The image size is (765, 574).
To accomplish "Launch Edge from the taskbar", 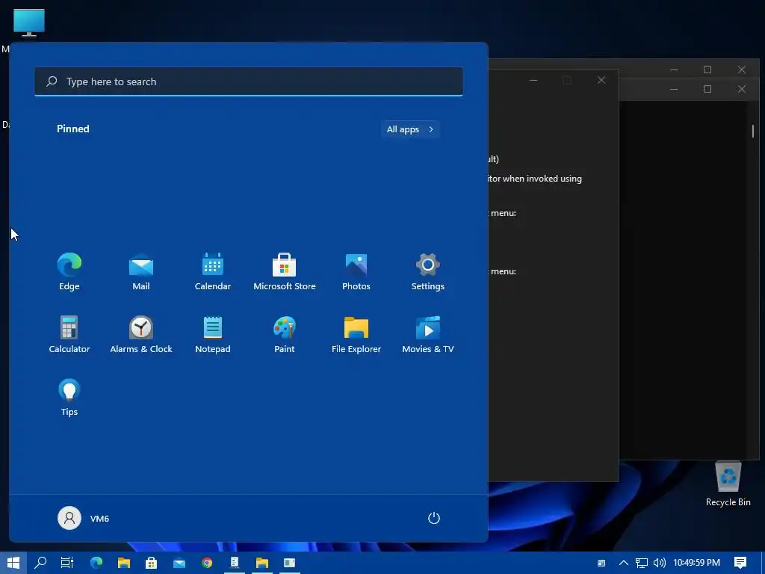I will coord(96,563).
